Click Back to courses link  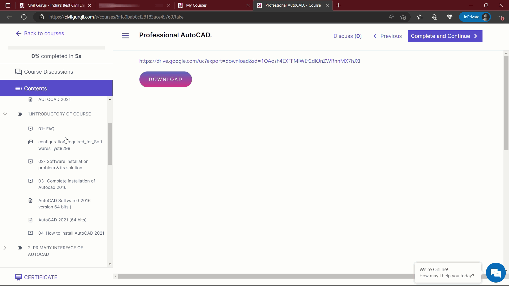40,33
